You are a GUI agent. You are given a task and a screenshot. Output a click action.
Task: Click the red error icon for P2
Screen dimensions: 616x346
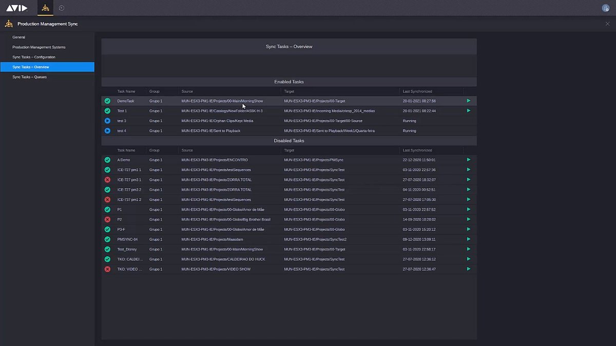click(107, 219)
